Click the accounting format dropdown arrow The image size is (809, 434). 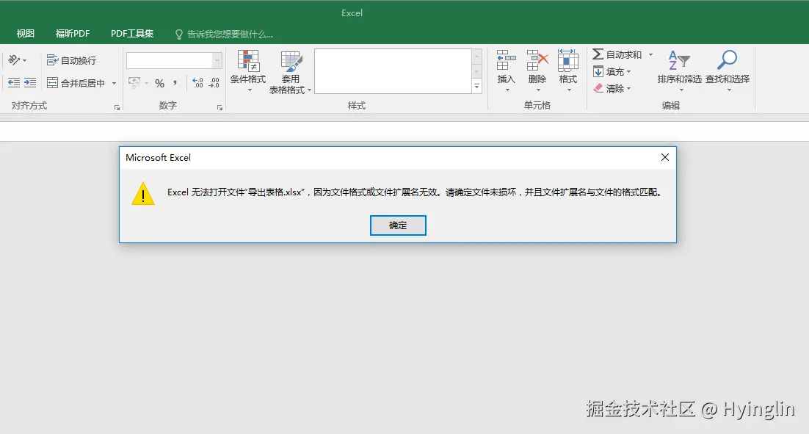point(147,83)
